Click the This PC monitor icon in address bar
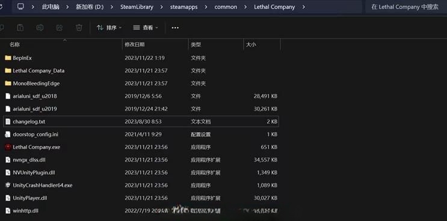The width and height of the screenshot is (447, 221). click(20, 7)
